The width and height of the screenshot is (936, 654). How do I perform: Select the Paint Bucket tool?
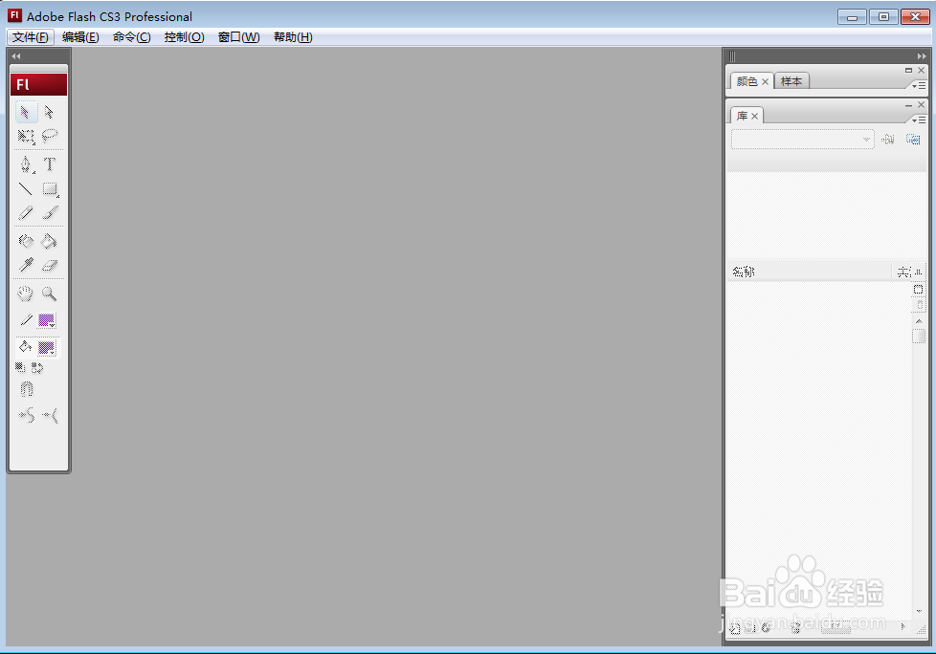pyautogui.click(x=50, y=241)
